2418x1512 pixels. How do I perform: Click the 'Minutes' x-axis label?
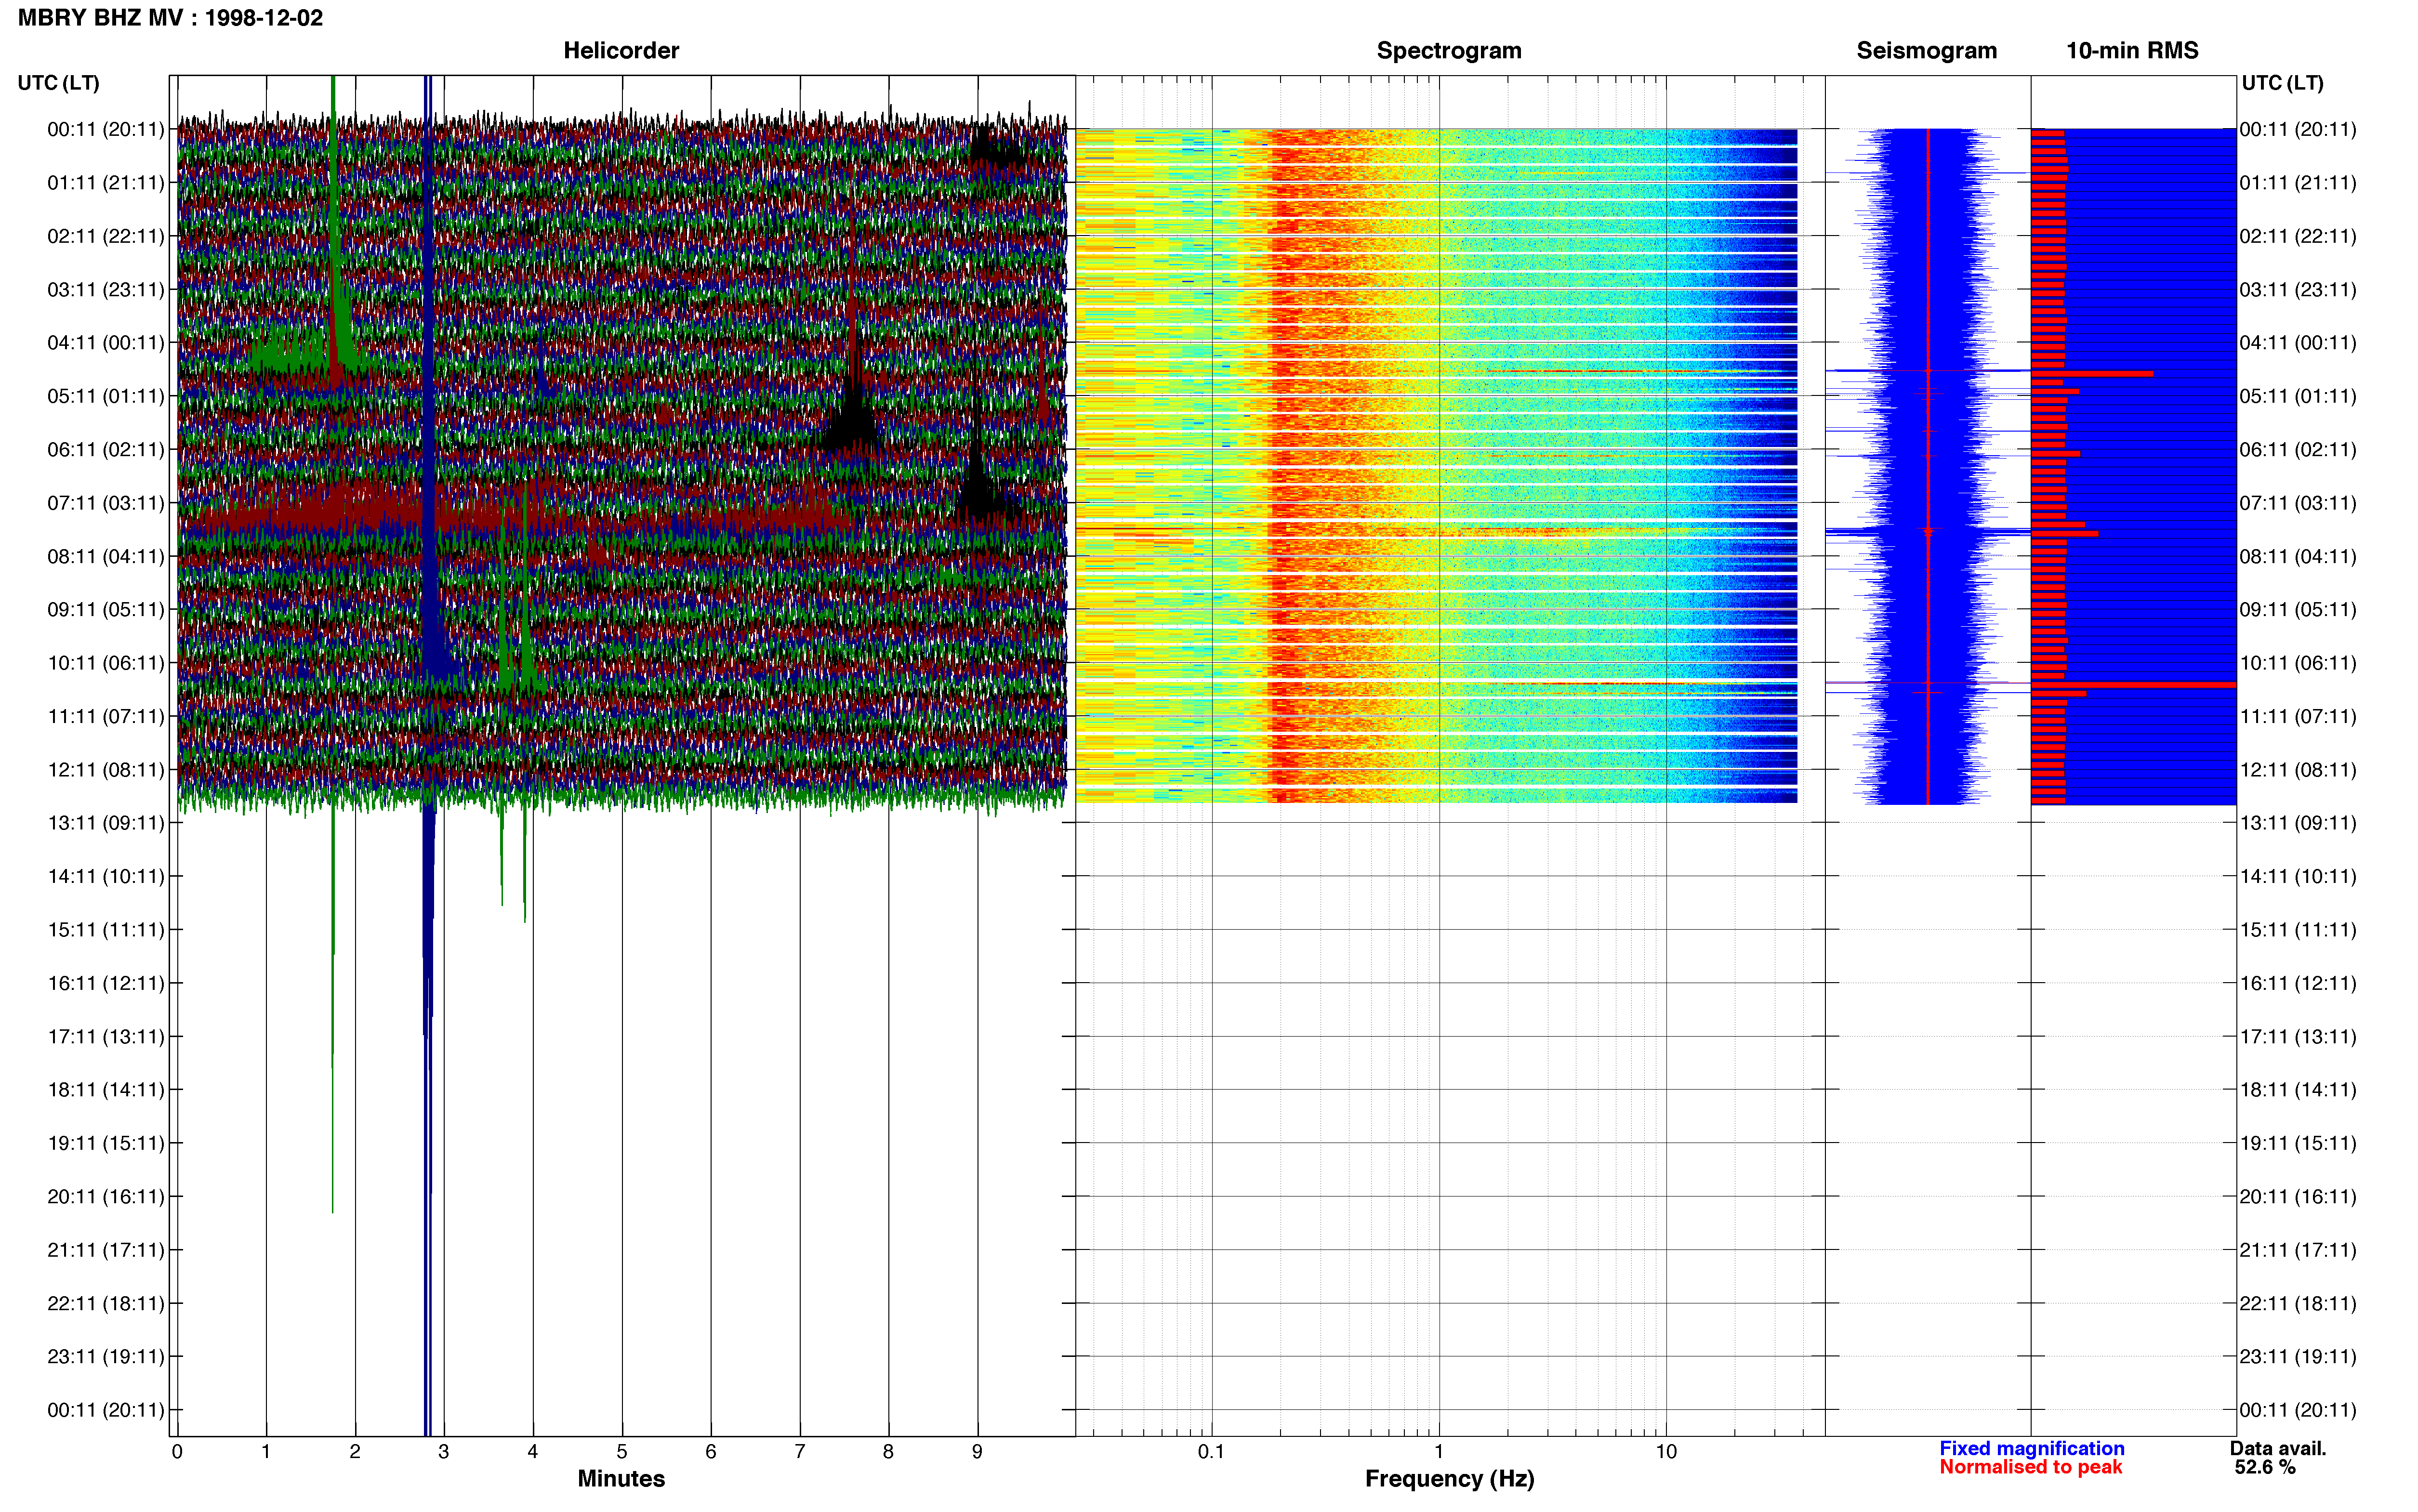621,1479
